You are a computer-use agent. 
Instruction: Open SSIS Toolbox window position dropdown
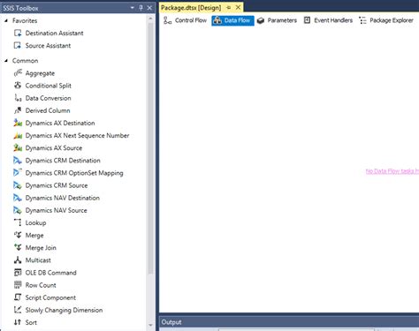[x=133, y=8]
